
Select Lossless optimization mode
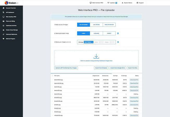(96, 33)
